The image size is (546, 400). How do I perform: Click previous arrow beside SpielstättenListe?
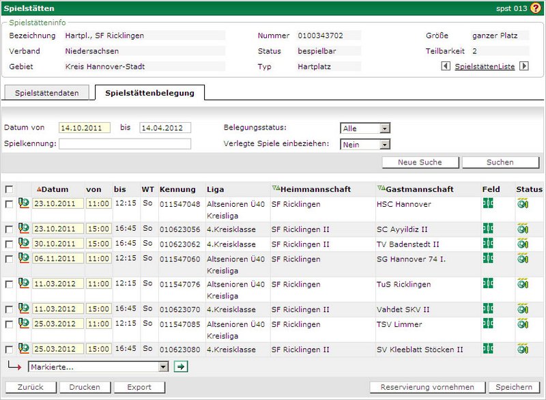[x=446, y=66]
